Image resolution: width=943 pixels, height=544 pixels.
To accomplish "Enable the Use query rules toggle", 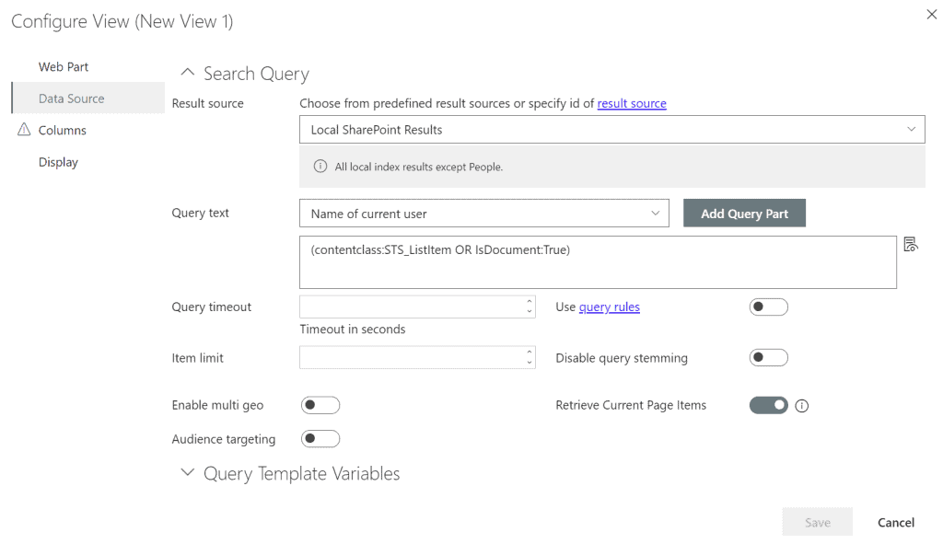I will pos(769,307).
